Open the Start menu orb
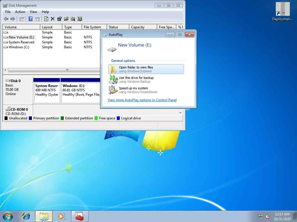Image resolution: width=297 pixels, height=222 pixels. [8, 216]
